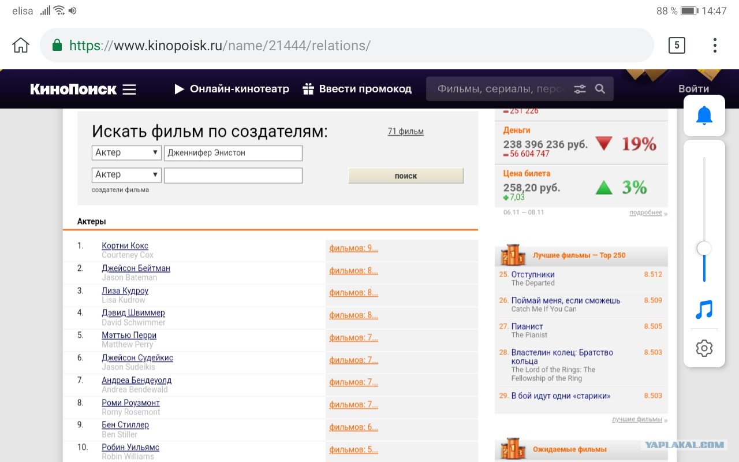Image resolution: width=739 pixels, height=462 pixels.
Task: Click фильмов: 7... for Андреа Бендеуолд
Action: point(353,382)
